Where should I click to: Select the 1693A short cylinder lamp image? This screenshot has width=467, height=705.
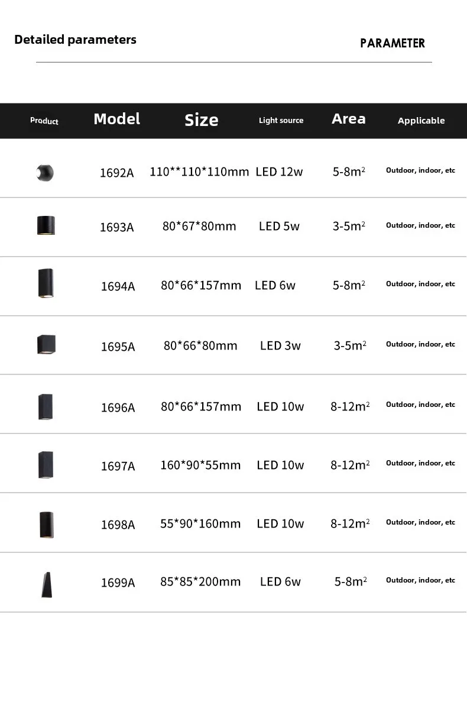[x=46, y=225]
